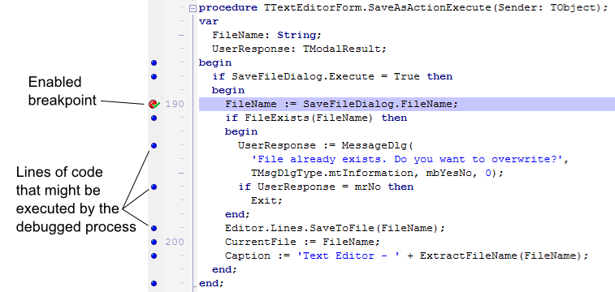615x292 pixels.
Task: Click gutter dot beside 'Caption :=' line
Action: pyautogui.click(x=154, y=256)
